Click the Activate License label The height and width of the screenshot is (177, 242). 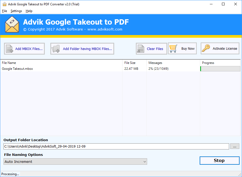point(225,48)
